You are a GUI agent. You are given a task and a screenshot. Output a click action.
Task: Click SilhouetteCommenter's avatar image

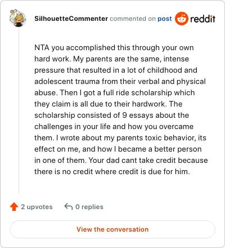[18, 18]
